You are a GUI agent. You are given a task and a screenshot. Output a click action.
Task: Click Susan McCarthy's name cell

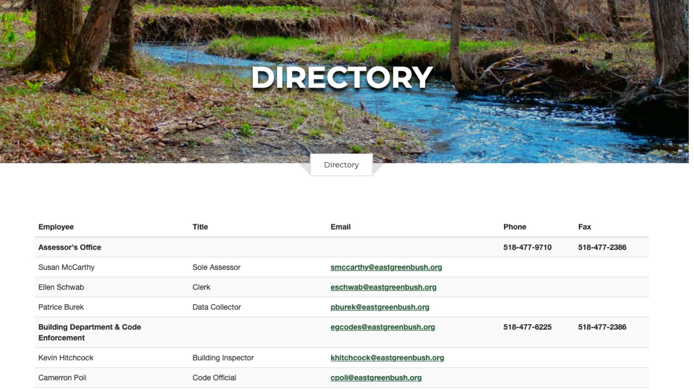[67, 267]
